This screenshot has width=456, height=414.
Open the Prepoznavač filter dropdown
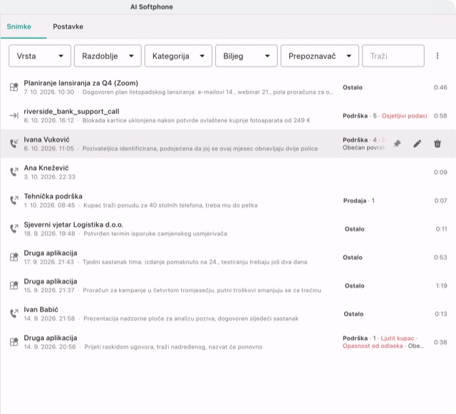(x=320, y=56)
